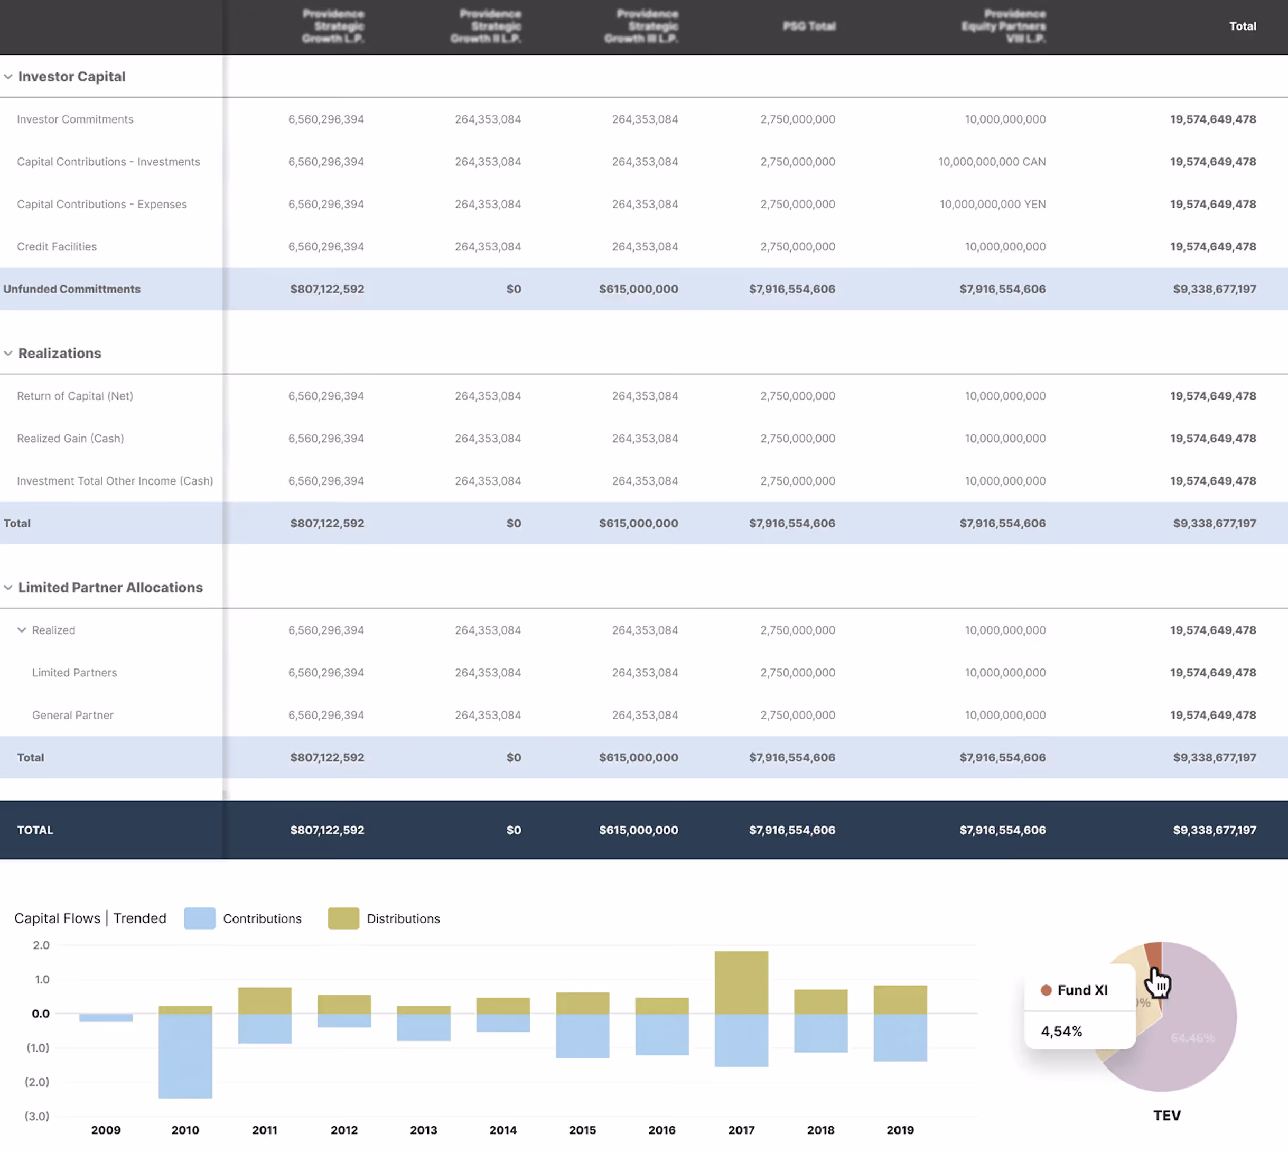The image size is (1288, 1152).
Task: Select Investment Total Other Income (Cash) label
Action: (x=115, y=480)
